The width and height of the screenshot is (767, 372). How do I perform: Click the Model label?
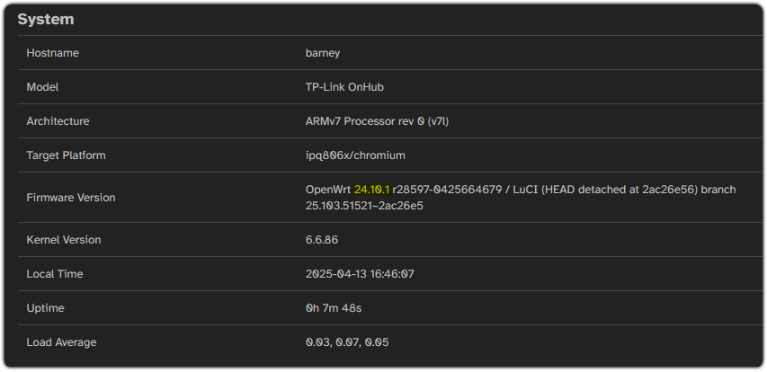(x=42, y=87)
